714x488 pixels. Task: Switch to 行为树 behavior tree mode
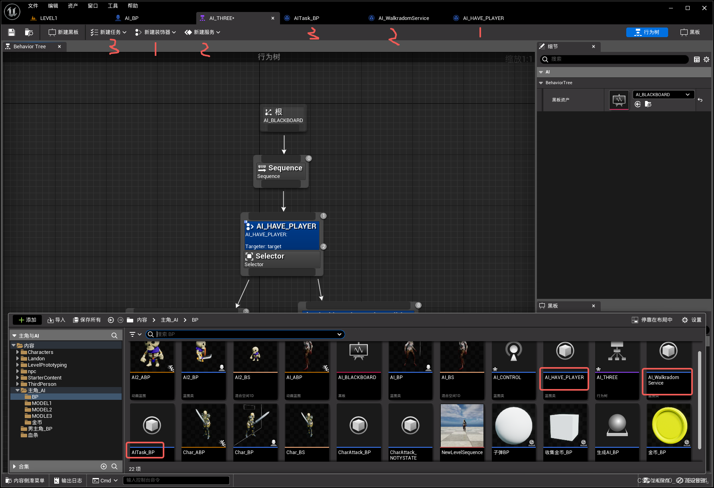click(x=647, y=32)
